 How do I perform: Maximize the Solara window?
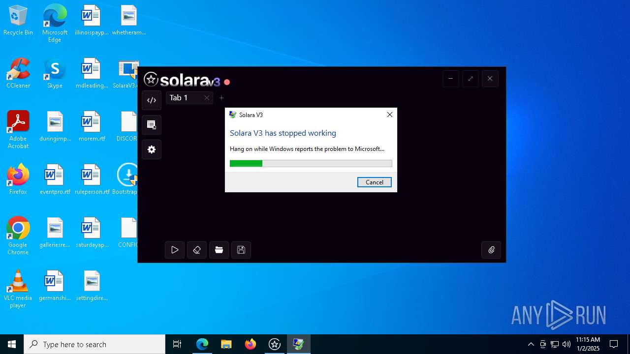[471, 79]
